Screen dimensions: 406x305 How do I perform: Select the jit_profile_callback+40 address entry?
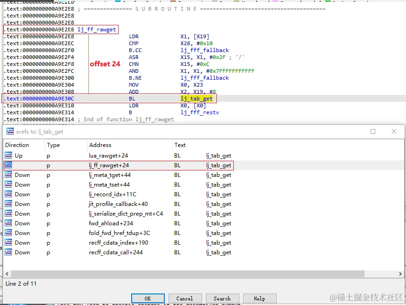118,204
